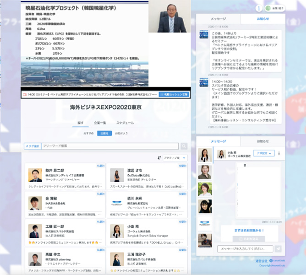Viewport: 306px width, 275px height.
Task: Select the woman with green background chat contact
Action: 205,189
